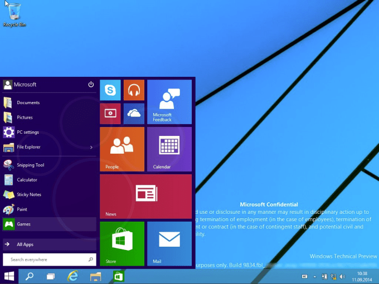Show hidden system tray icons
Image resolution: width=379 pixels, height=284 pixels.
pyautogui.click(x=314, y=276)
